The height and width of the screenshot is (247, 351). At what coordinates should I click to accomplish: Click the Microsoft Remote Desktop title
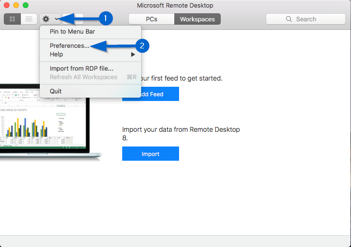175,5
